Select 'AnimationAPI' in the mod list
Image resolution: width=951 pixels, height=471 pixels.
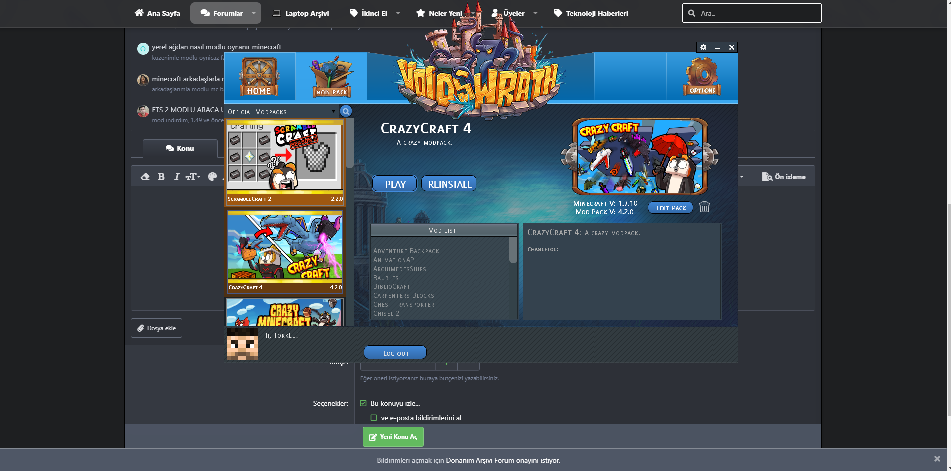[x=394, y=260]
